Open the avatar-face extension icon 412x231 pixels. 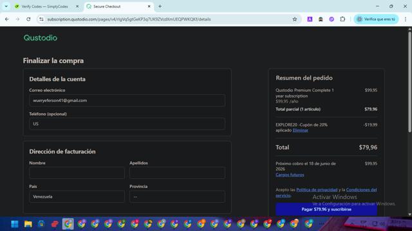coord(321,19)
